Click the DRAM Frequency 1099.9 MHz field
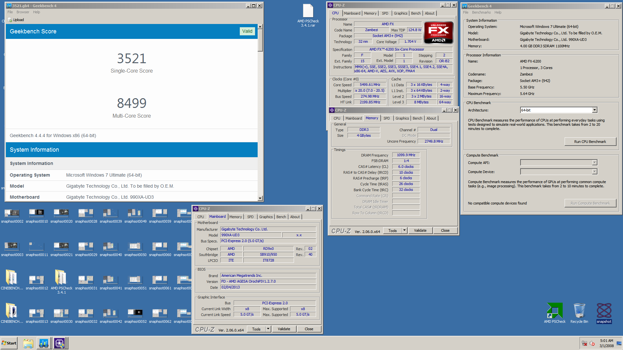Screen dimensions: 623x350 (406, 155)
